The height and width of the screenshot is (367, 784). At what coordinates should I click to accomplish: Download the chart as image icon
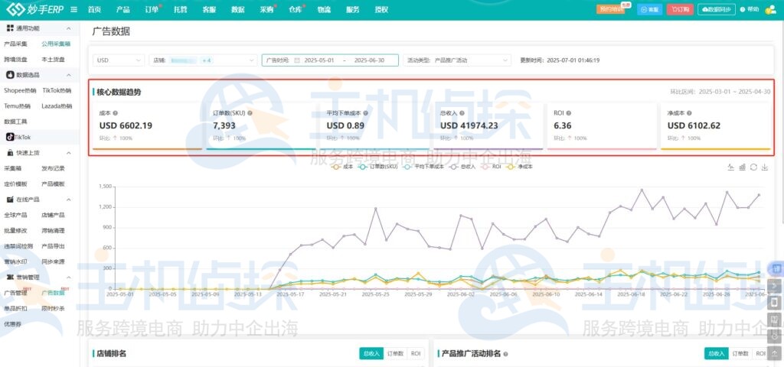[764, 167]
